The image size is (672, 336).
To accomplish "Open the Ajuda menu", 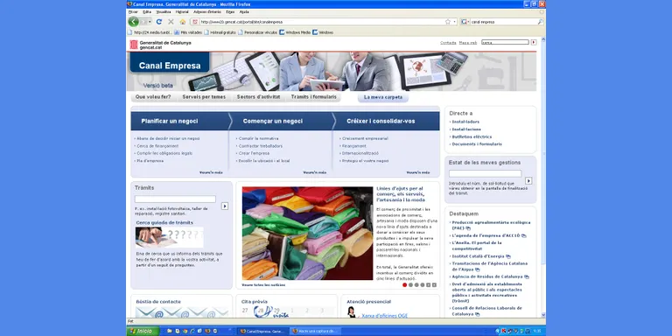I will pyautogui.click(x=244, y=12).
